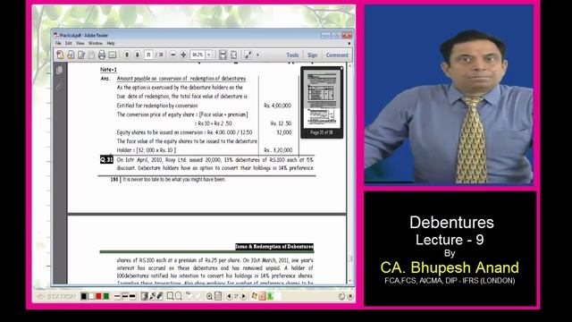Click the green user icon in bottom bar
Viewport: 572px width, 322px height.
[x=270, y=296]
